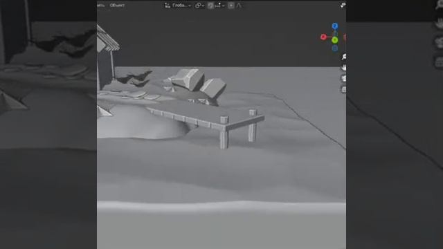The width and height of the screenshot is (443, 249).
Task: Click the transform orientation axes icon
Action: click(168, 6)
